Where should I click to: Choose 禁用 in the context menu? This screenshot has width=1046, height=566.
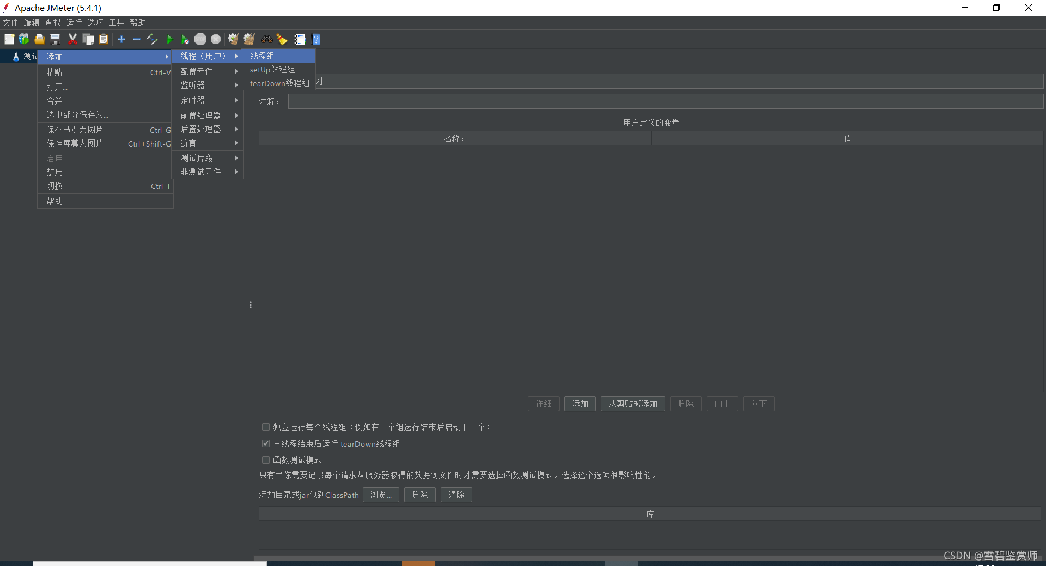click(105, 172)
